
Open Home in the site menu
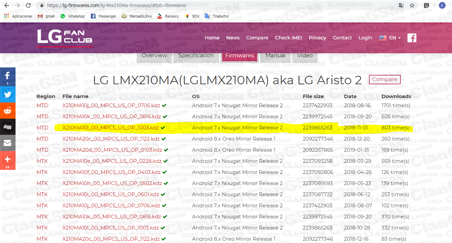pyautogui.click(x=212, y=38)
